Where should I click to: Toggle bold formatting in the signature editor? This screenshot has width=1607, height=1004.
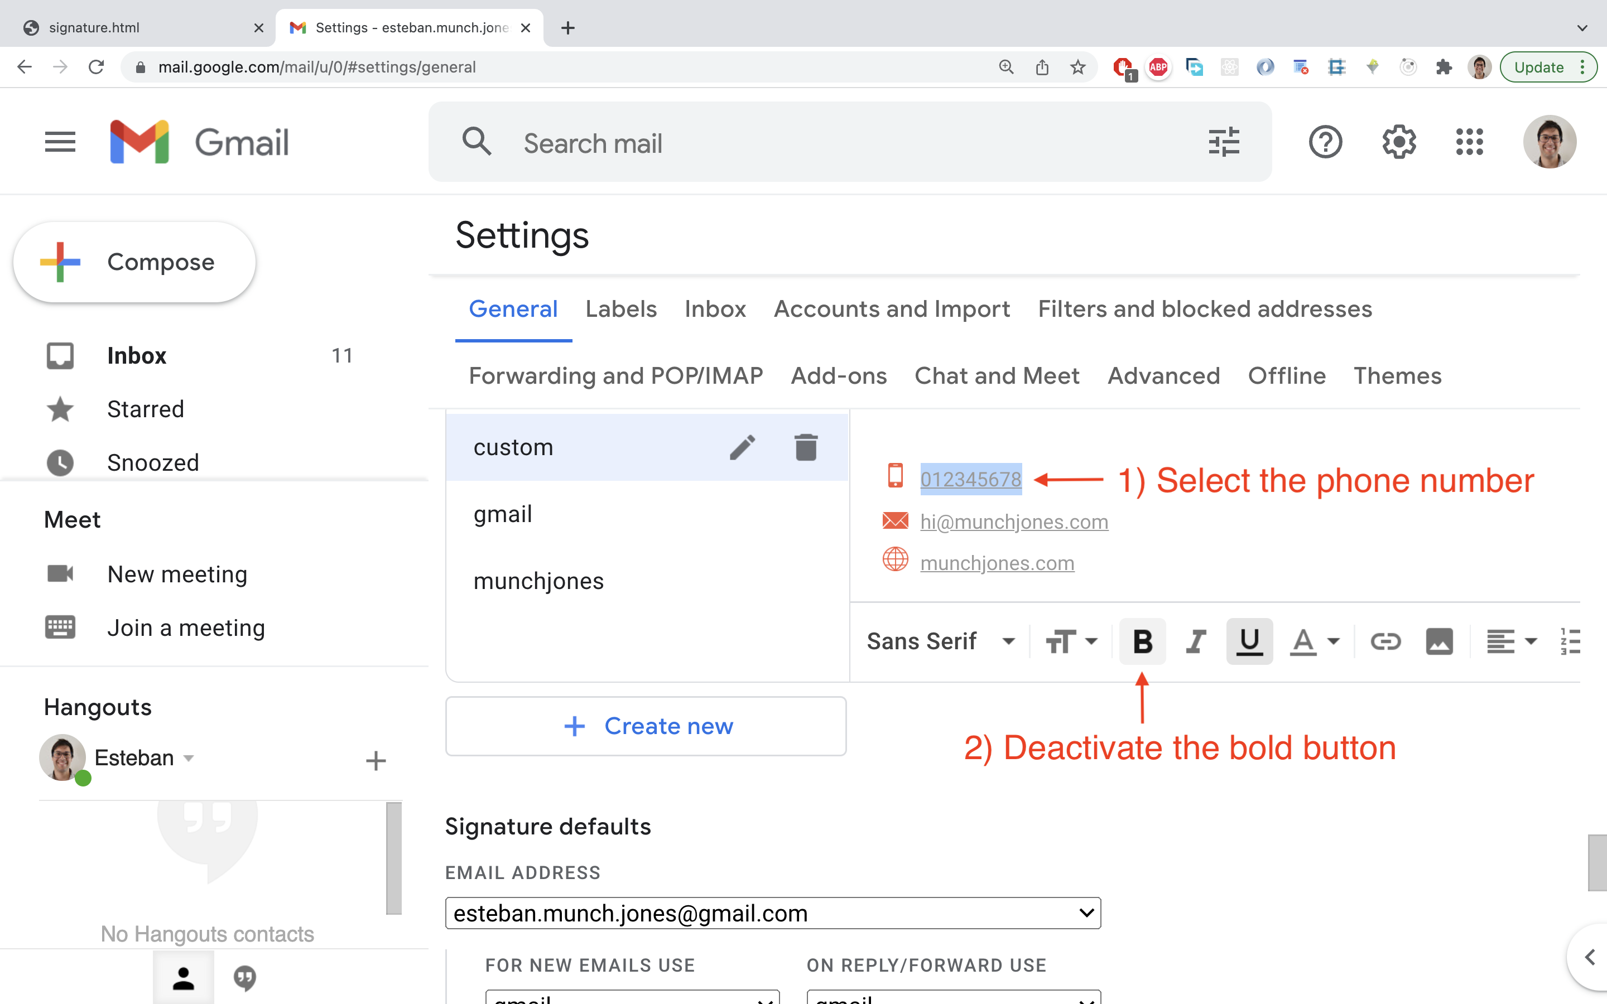[x=1142, y=641]
